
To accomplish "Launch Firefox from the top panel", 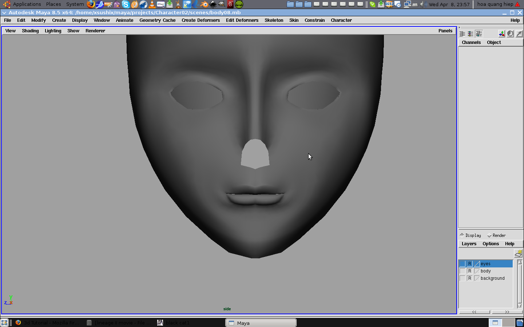I will coord(91,4).
